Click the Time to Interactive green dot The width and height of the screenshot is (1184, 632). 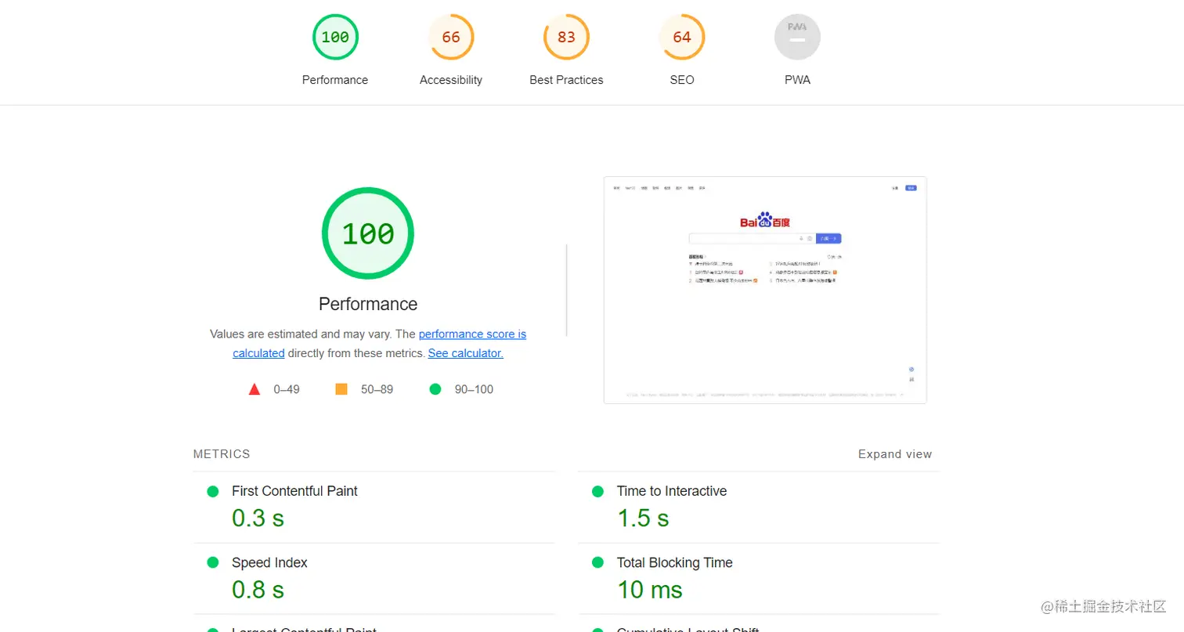click(x=597, y=492)
